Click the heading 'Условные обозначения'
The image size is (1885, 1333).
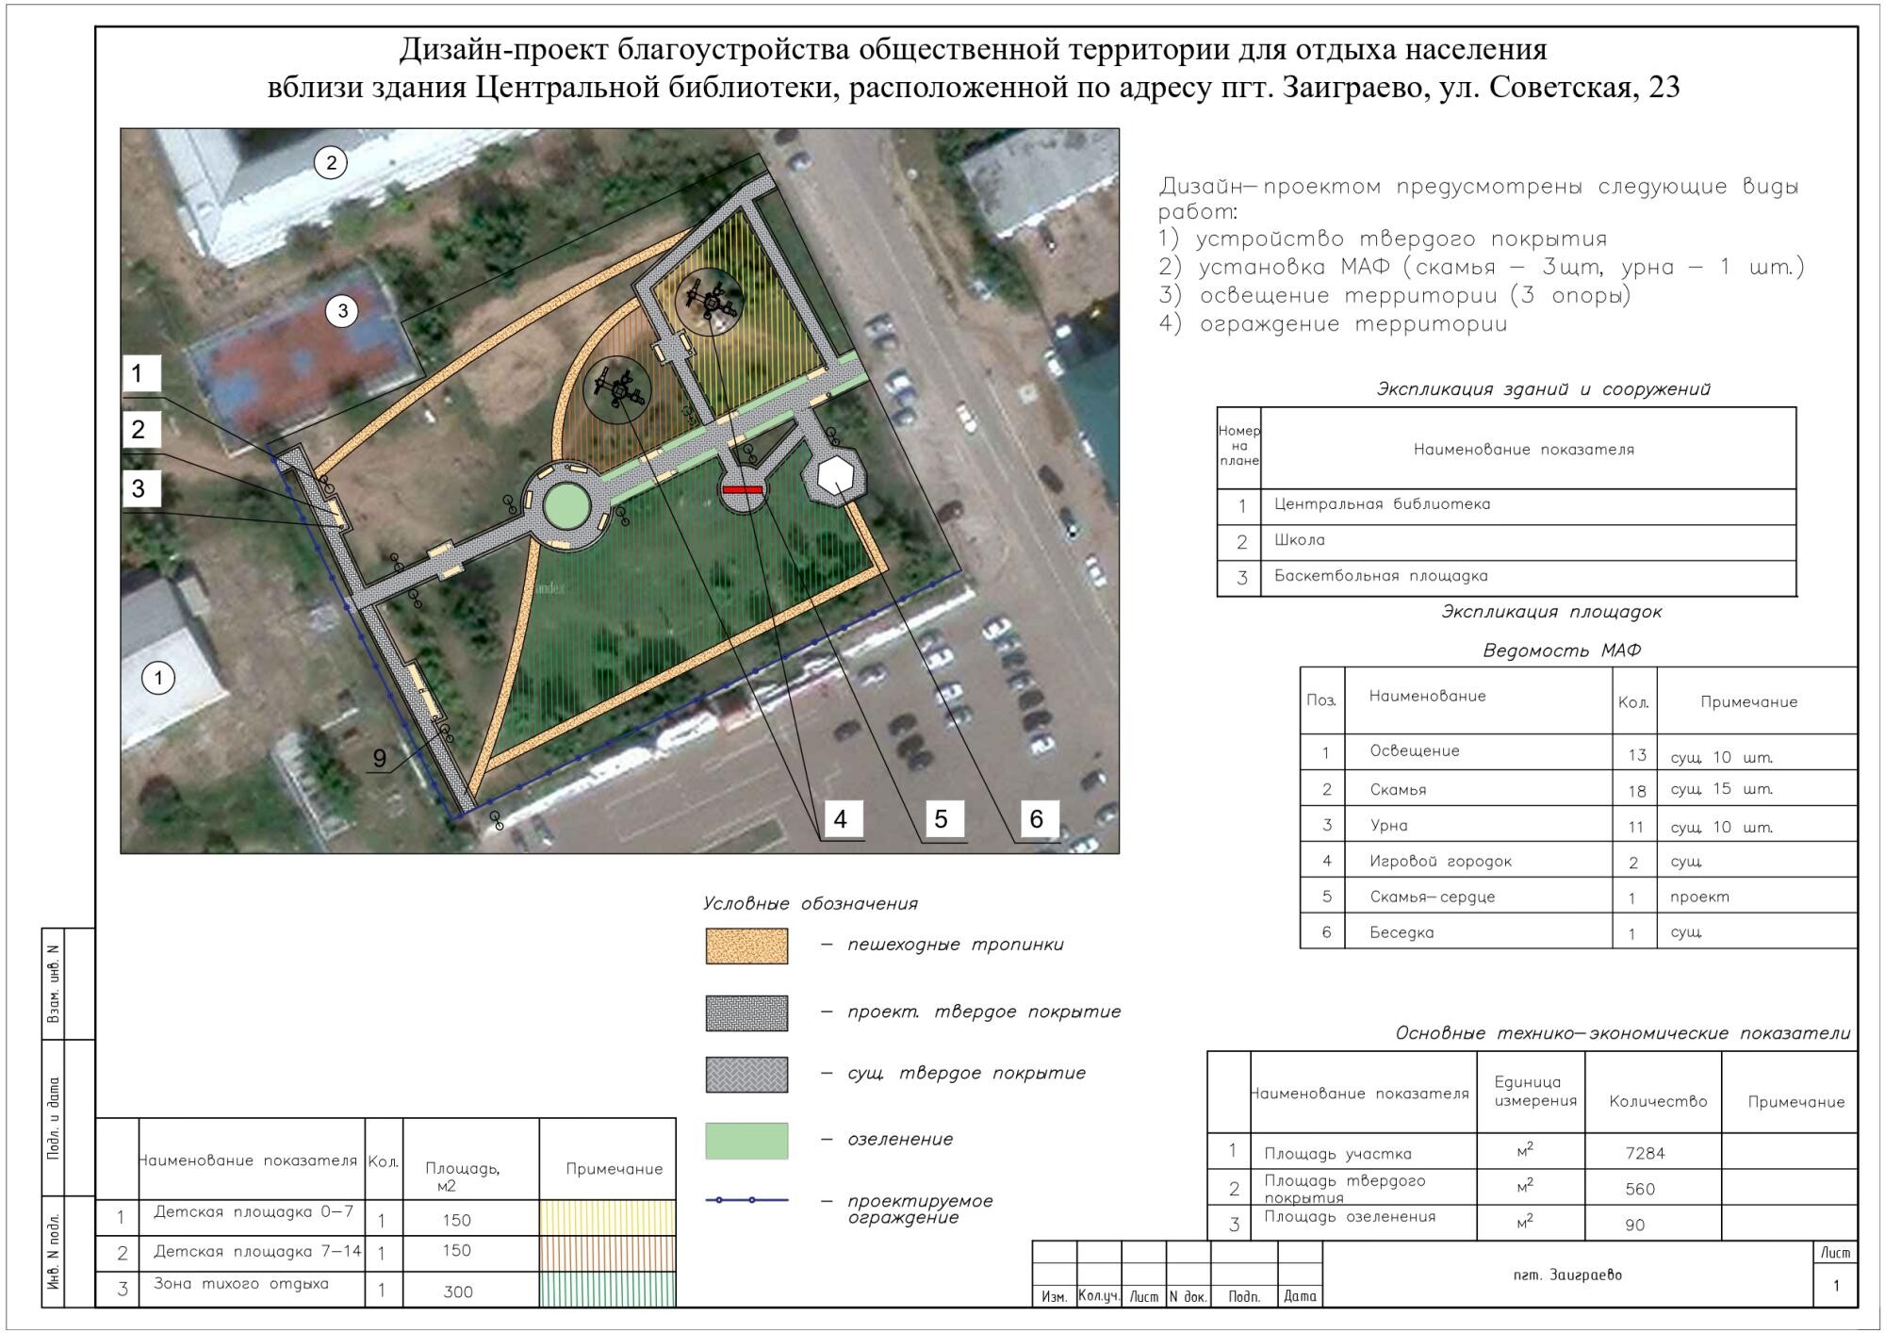811,903
